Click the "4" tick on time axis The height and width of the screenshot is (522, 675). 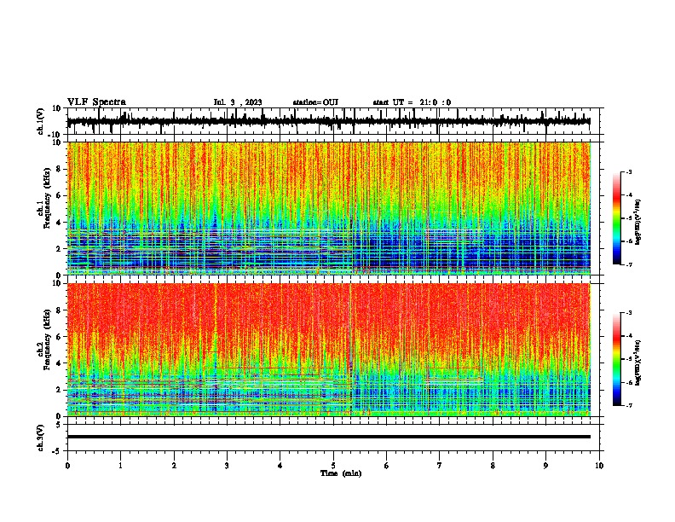click(x=280, y=465)
